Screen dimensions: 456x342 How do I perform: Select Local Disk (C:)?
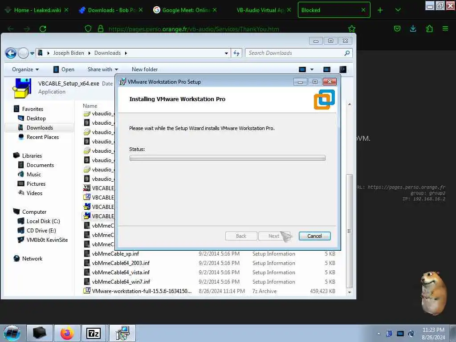[x=43, y=221]
